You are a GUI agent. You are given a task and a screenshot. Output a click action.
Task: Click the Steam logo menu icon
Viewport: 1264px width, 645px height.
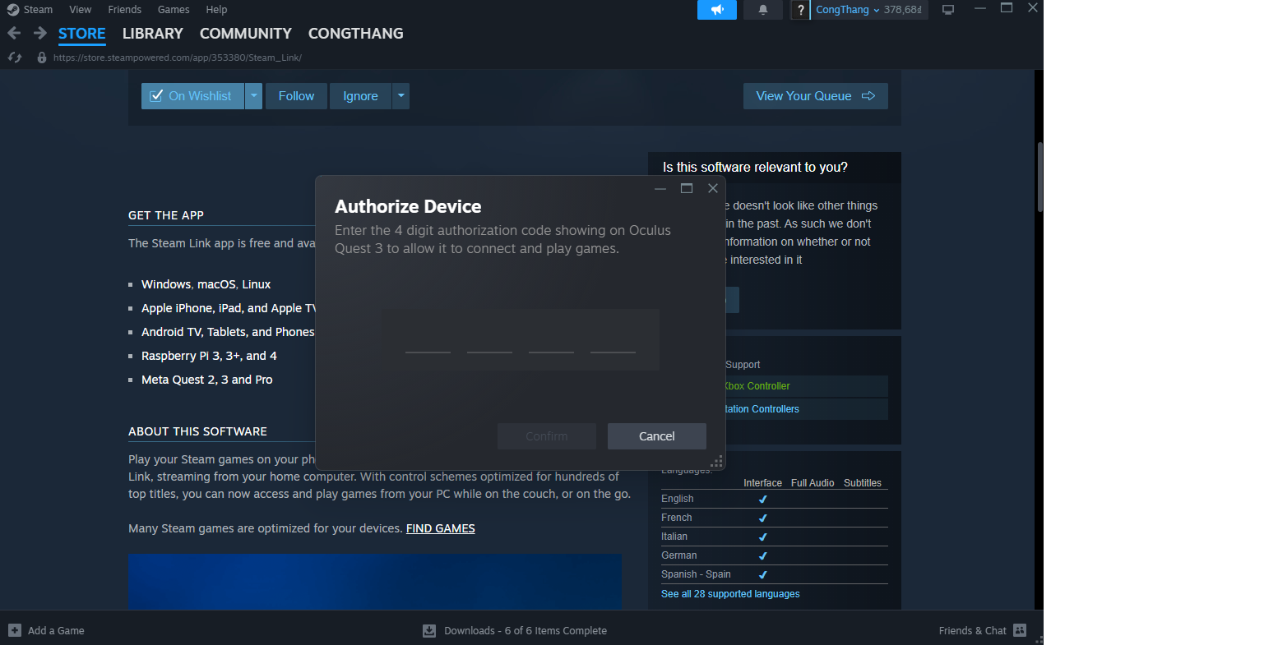pos(13,10)
